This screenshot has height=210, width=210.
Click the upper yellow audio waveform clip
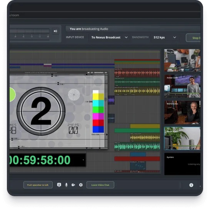tap(137, 91)
